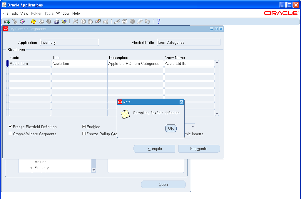Click the Print icon
The image size is (301, 199).
[56, 21]
